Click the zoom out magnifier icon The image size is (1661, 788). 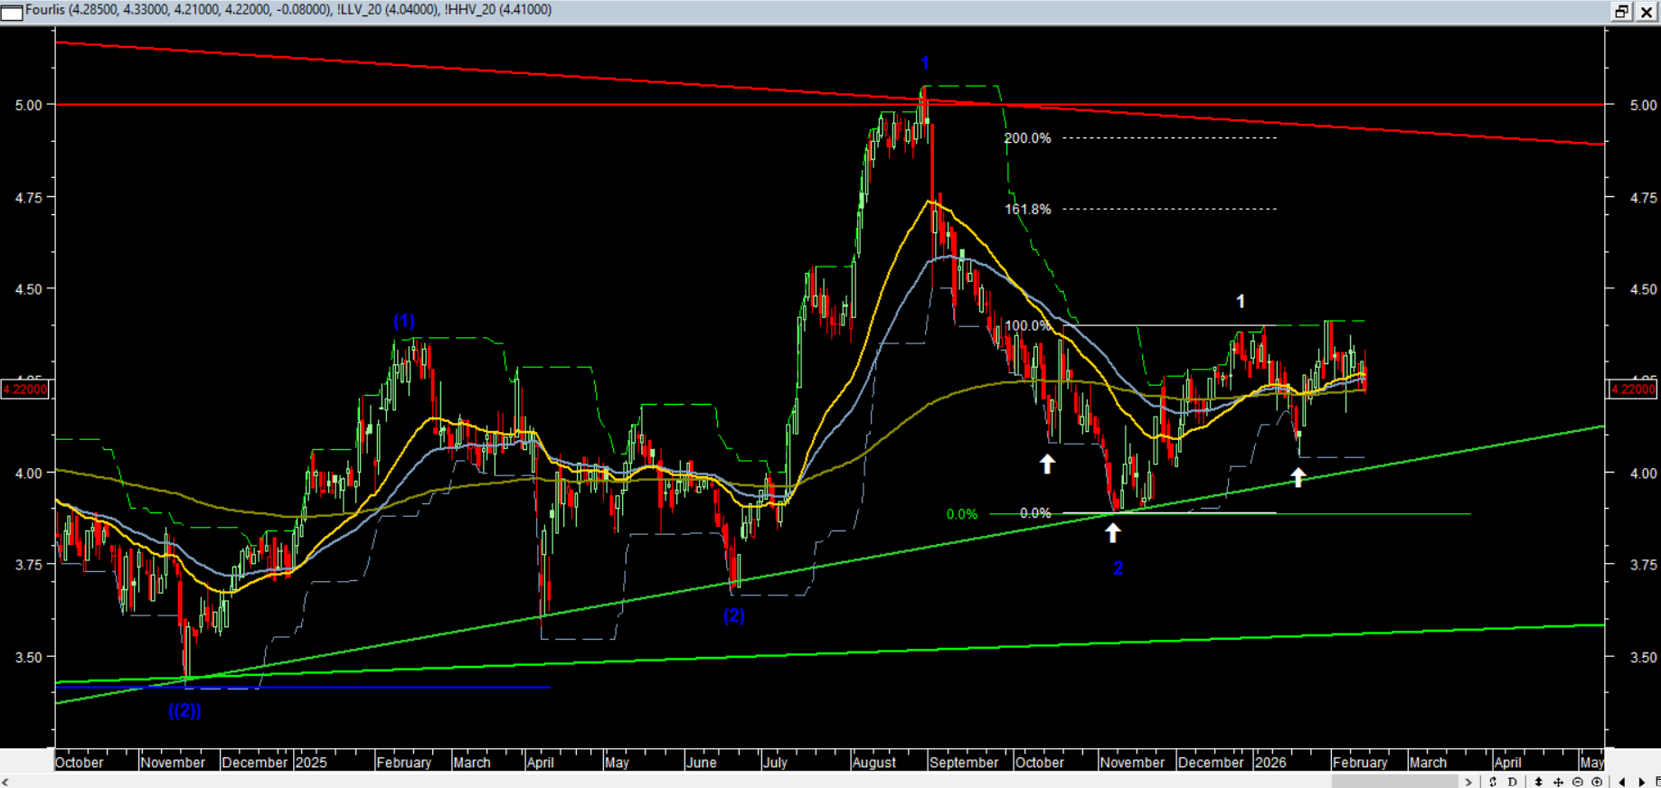(x=1578, y=782)
